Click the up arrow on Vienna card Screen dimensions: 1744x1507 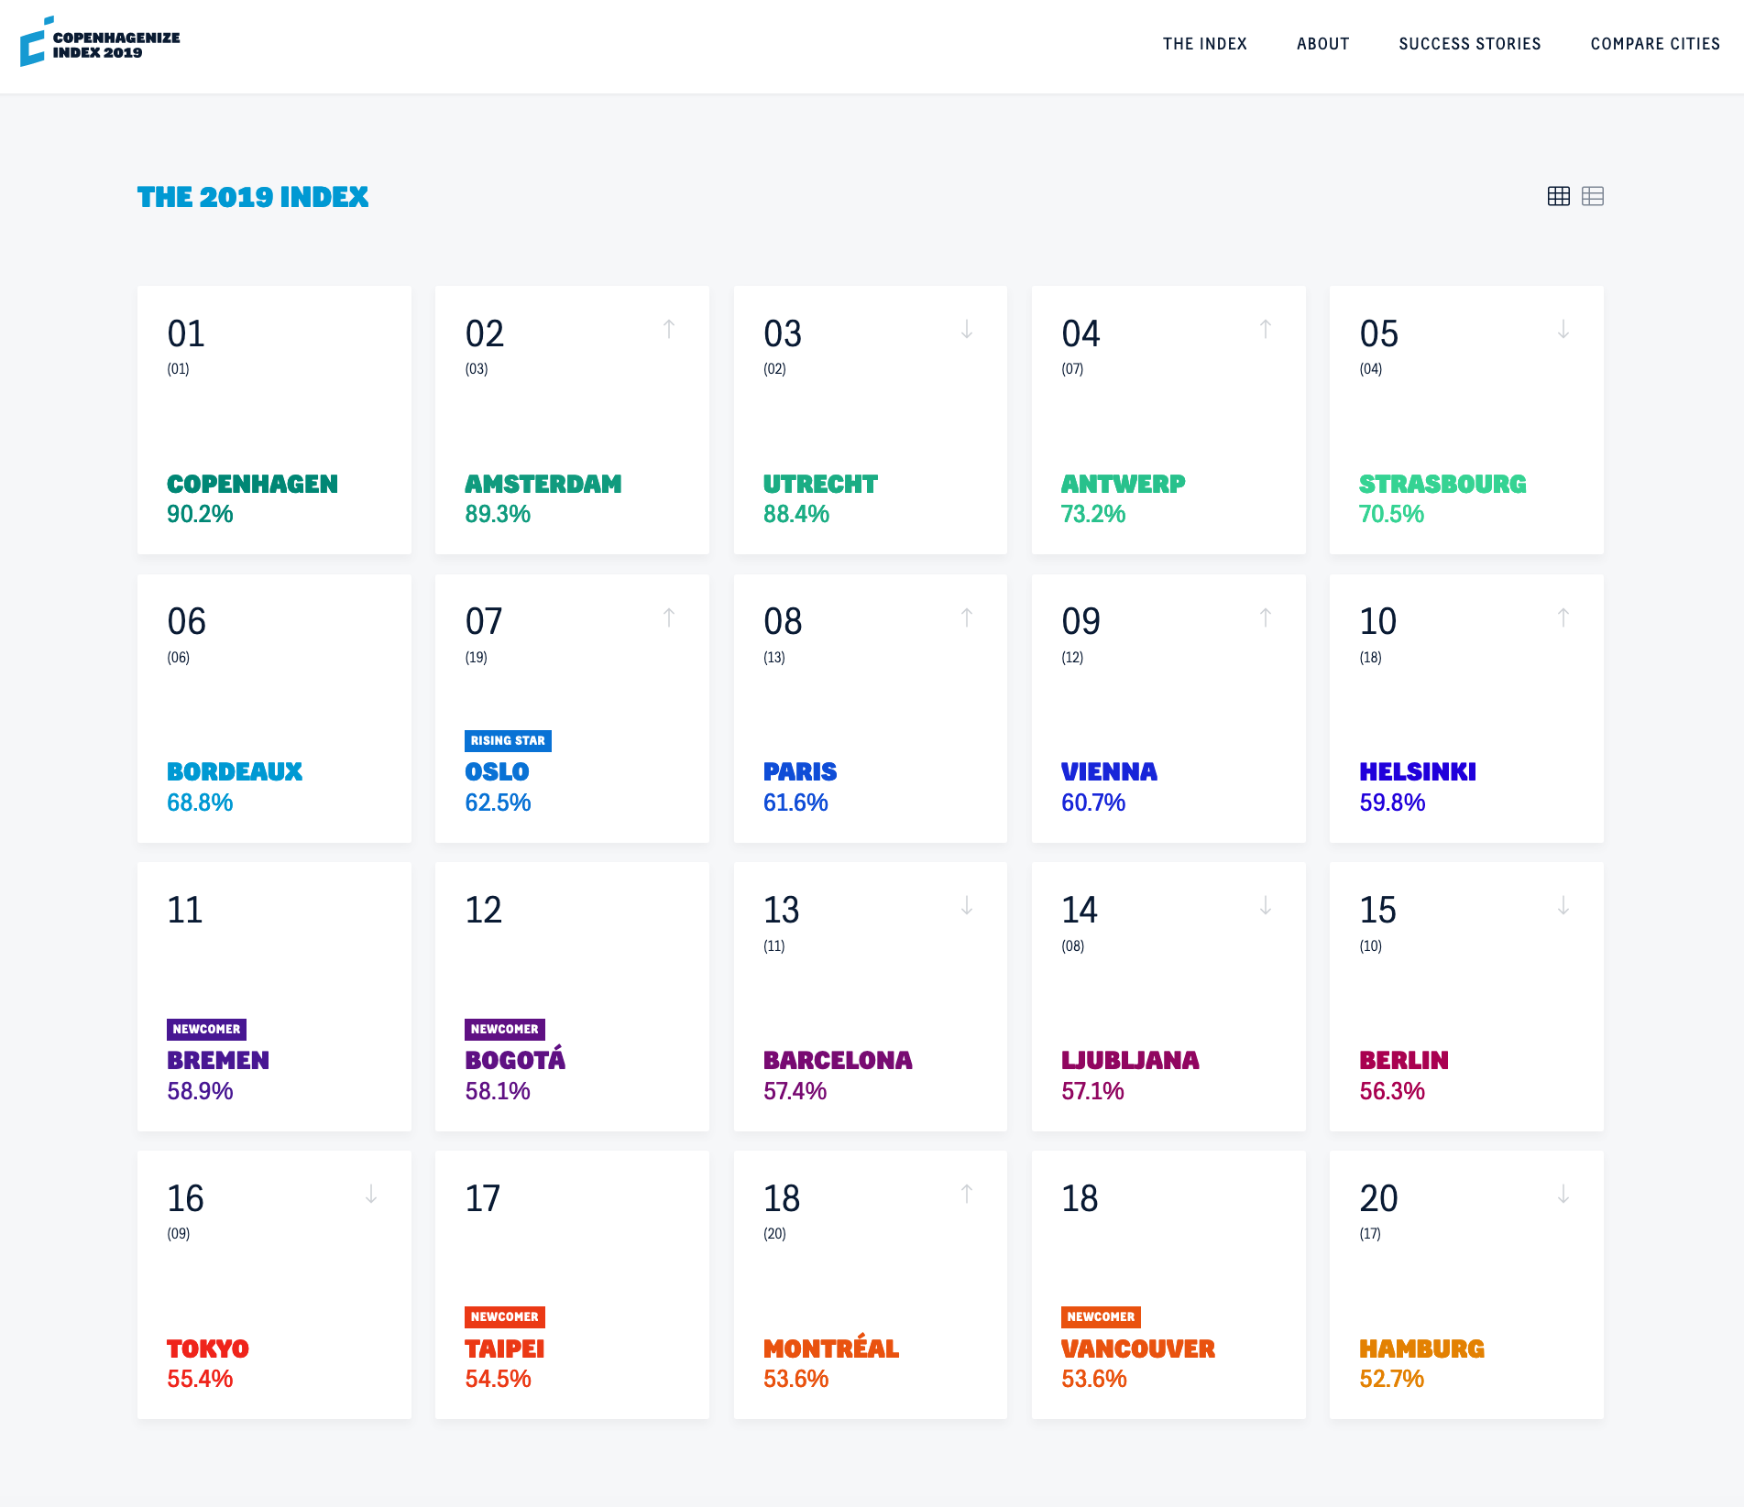(1266, 617)
